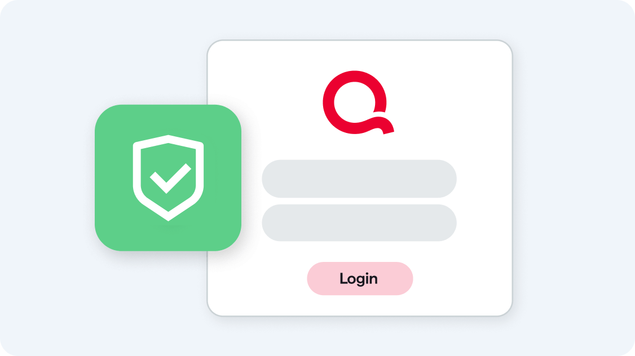
Task: Click the white shield icon
Action: coord(168,178)
